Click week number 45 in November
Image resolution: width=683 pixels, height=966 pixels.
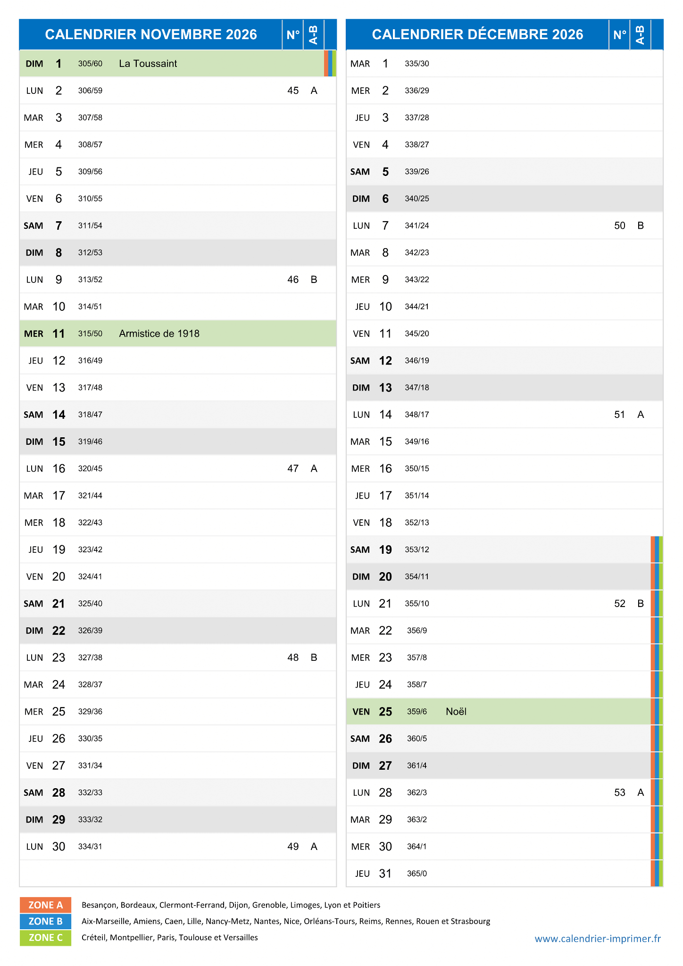(x=293, y=91)
